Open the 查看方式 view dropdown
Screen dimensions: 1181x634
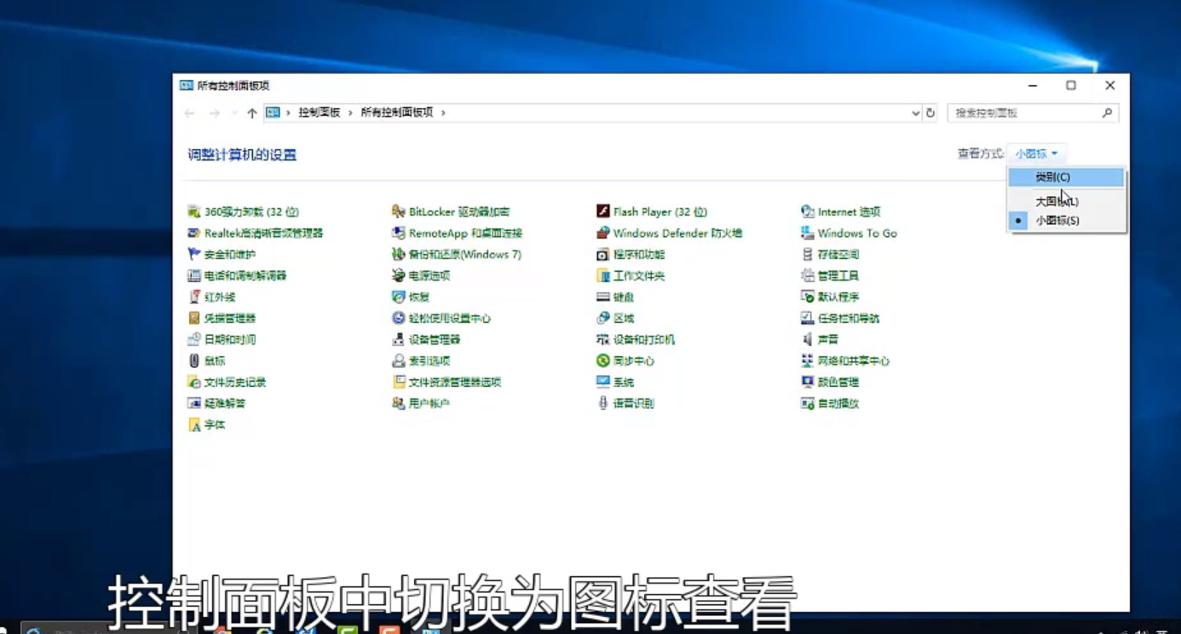[1036, 153]
